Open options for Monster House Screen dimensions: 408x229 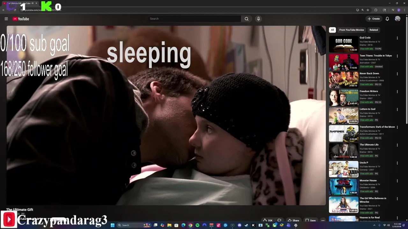397,181
